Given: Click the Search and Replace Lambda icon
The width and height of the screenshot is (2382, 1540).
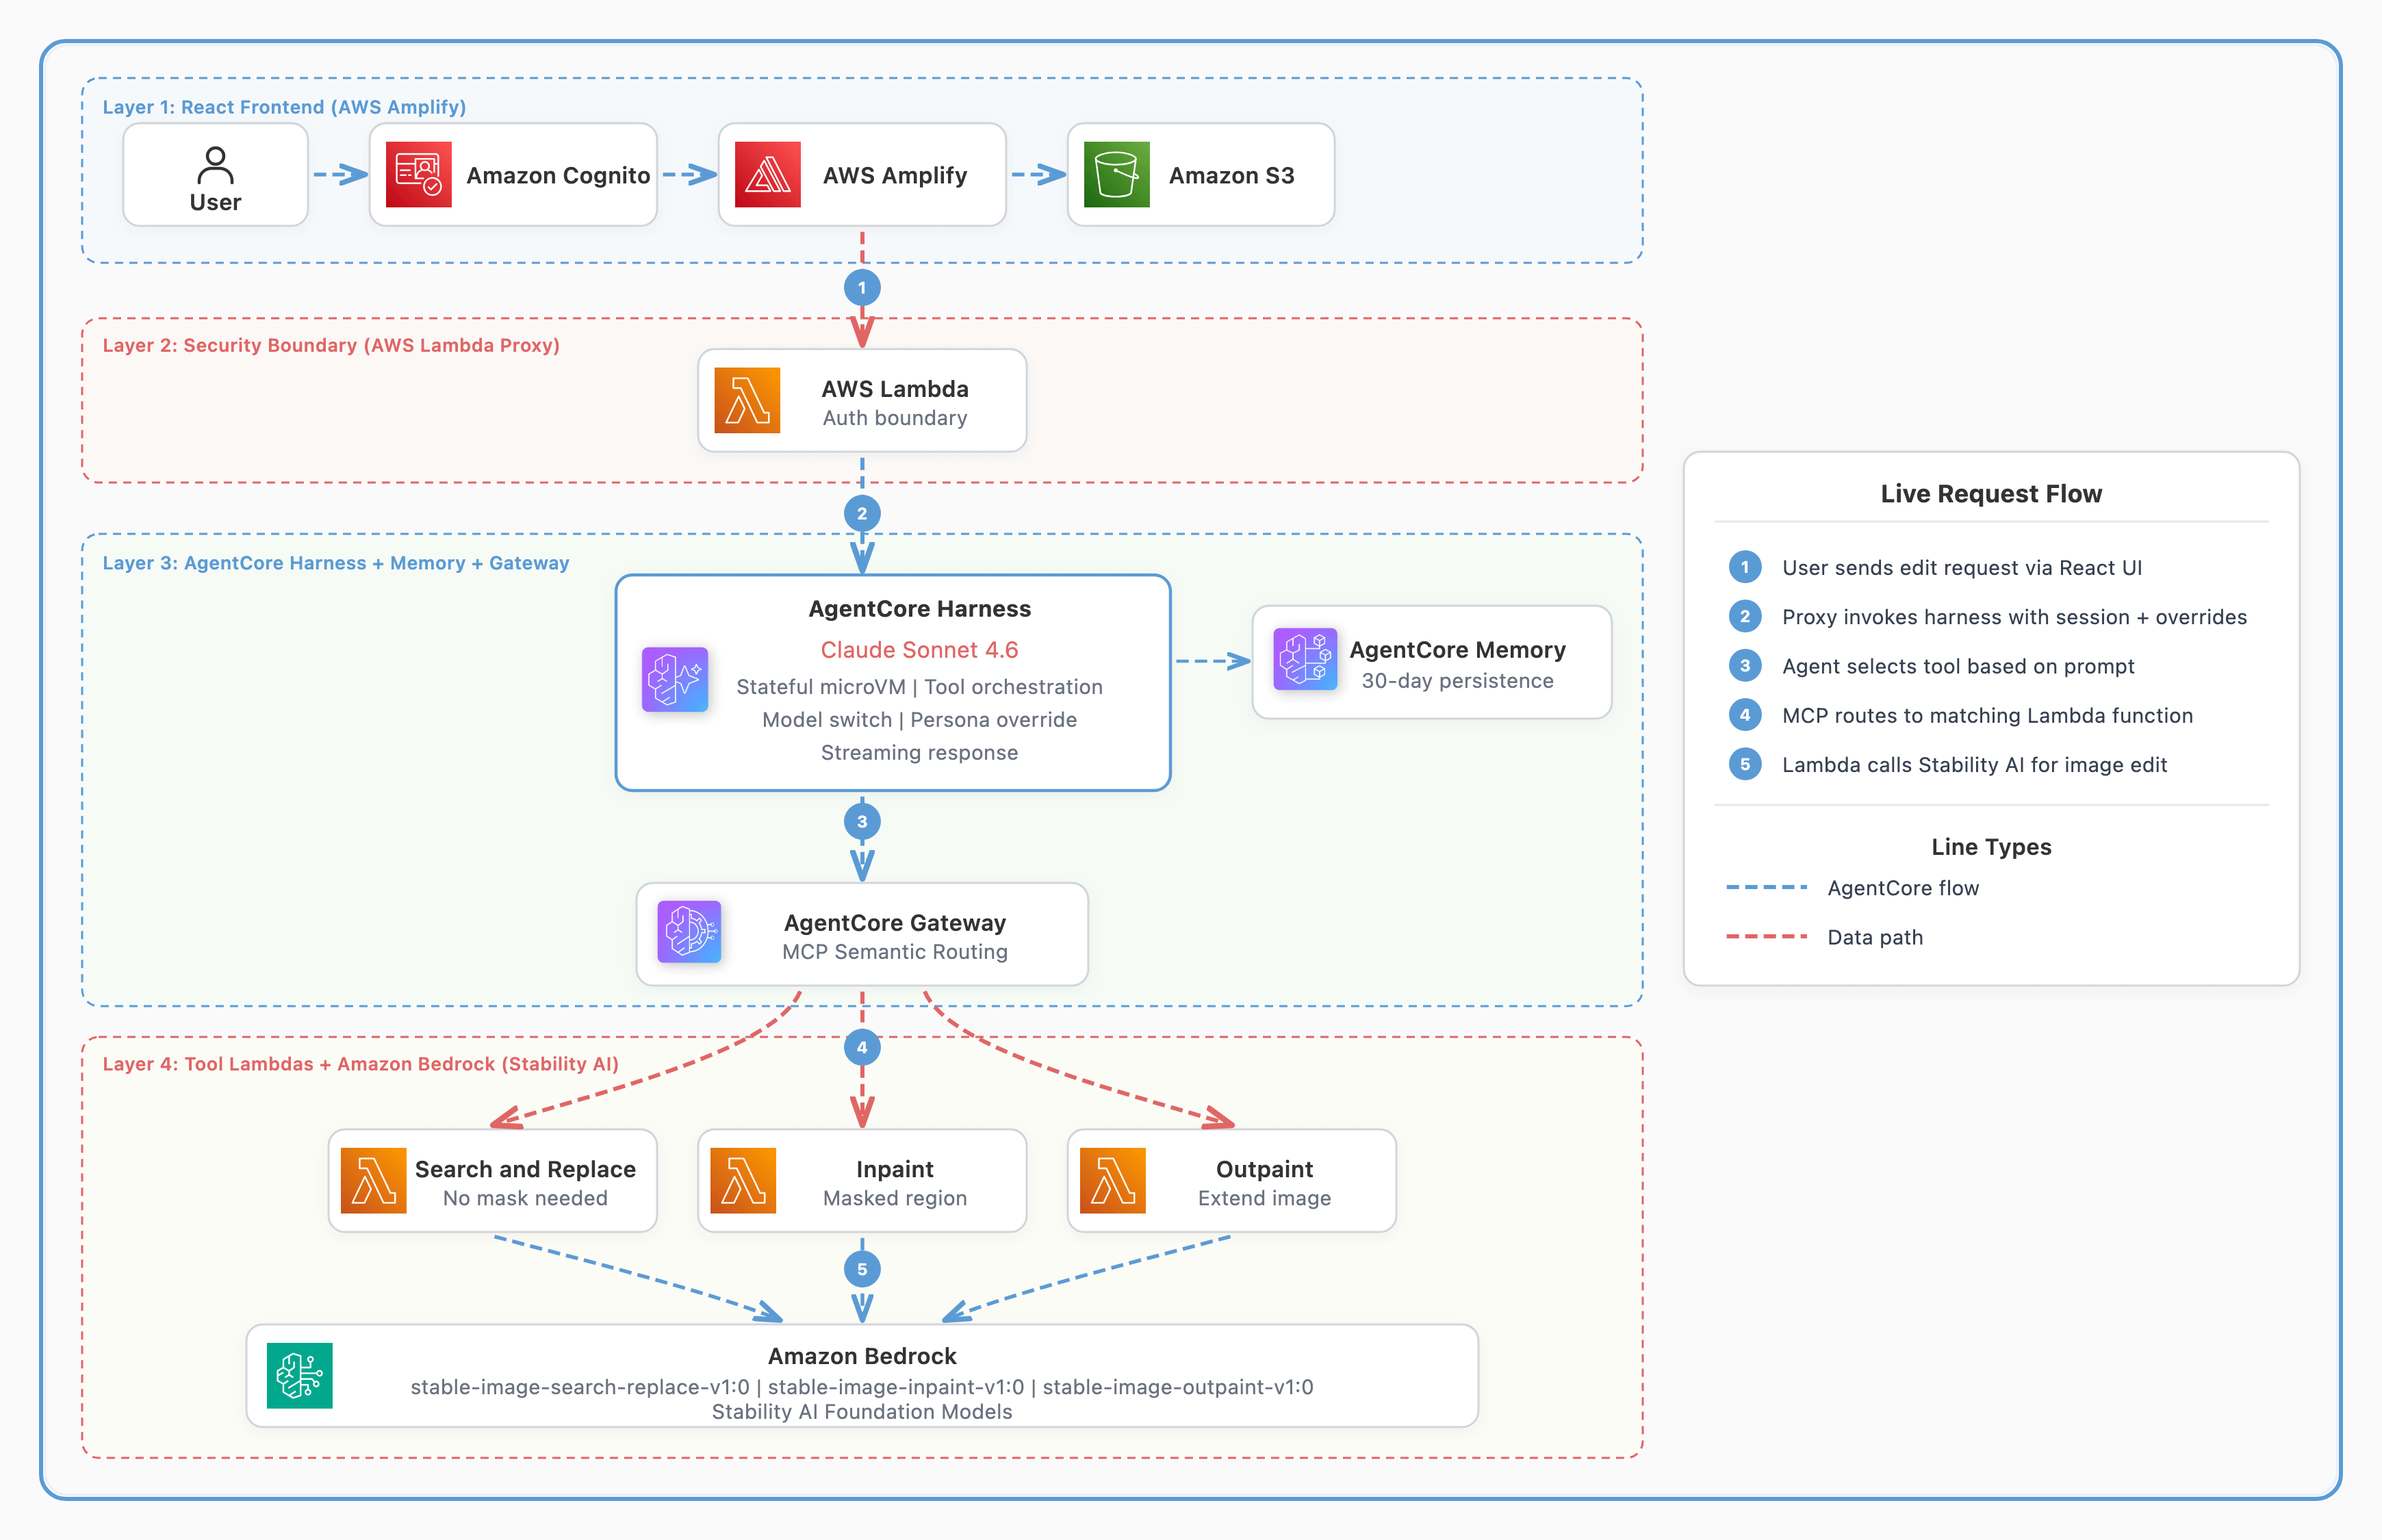Looking at the screenshot, I should tap(373, 1180).
